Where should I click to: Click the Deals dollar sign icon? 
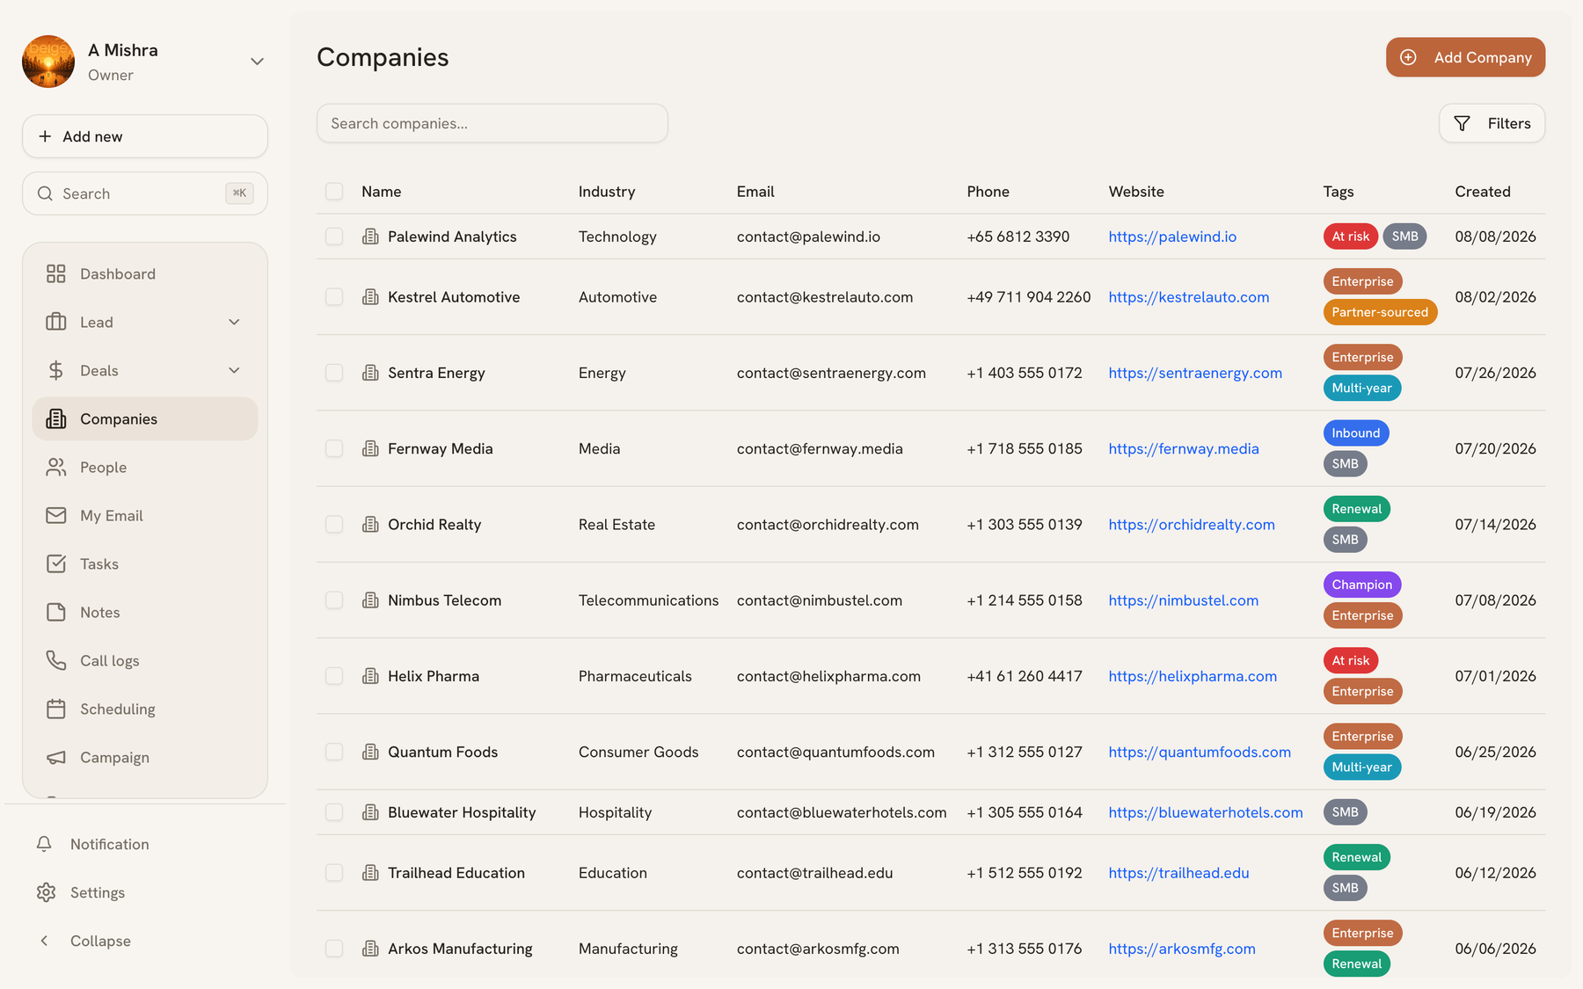(56, 371)
